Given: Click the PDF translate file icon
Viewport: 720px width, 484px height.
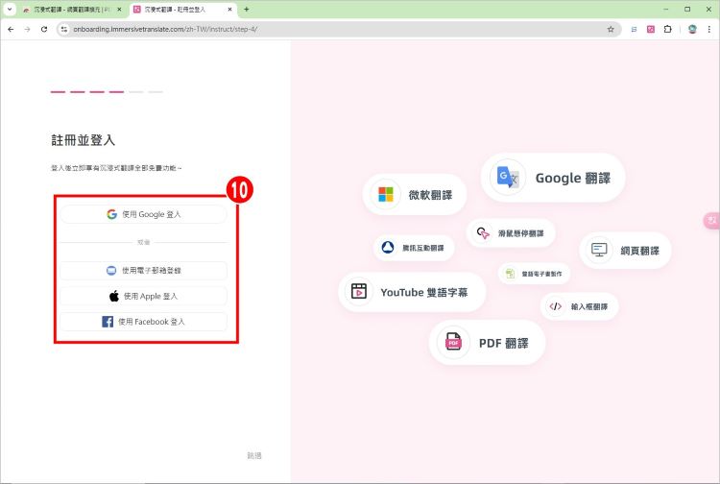Looking at the screenshot, I should point(454,342).
